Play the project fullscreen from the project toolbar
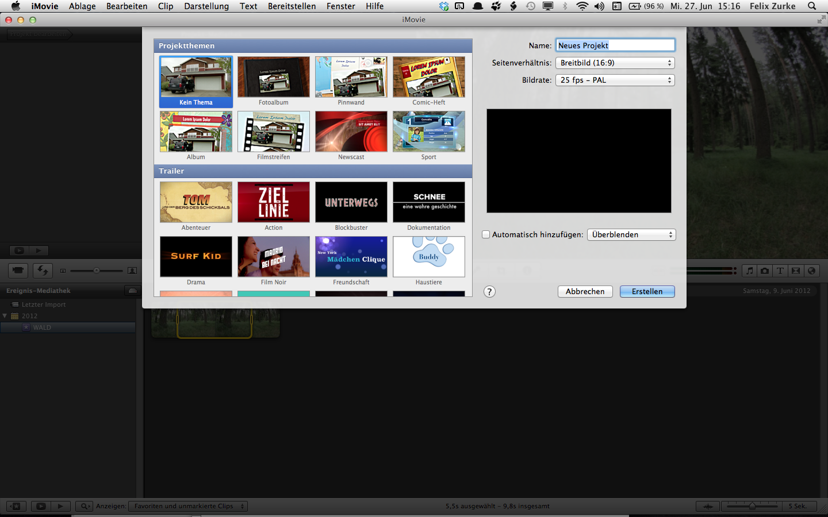This screenshot has height=517, width=828. 19,250
